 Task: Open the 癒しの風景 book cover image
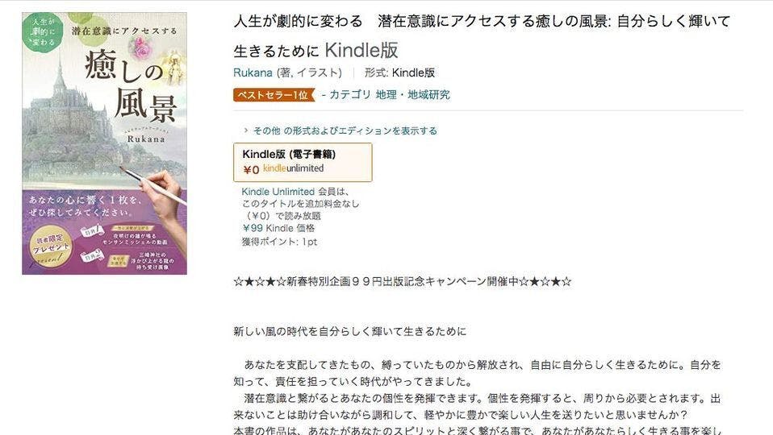[105, 143]
